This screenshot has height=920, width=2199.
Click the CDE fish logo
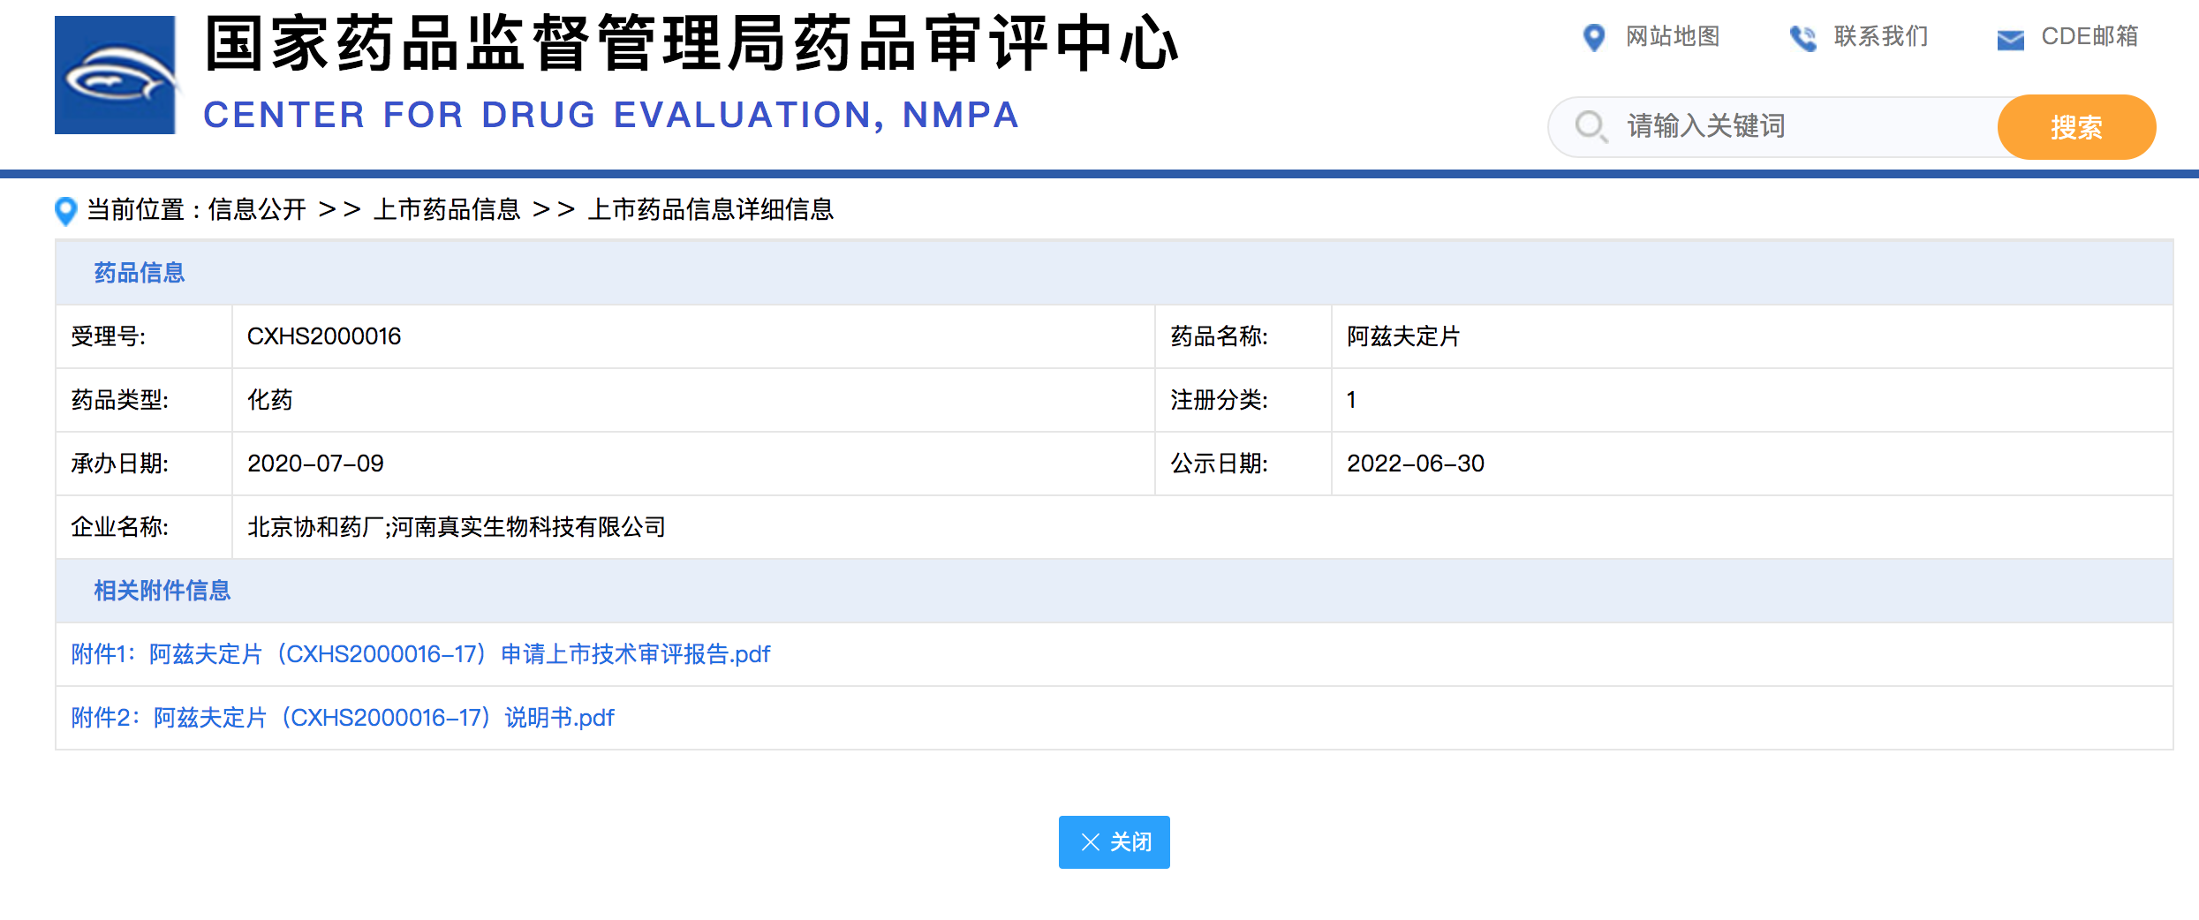[x=116, y=75]
